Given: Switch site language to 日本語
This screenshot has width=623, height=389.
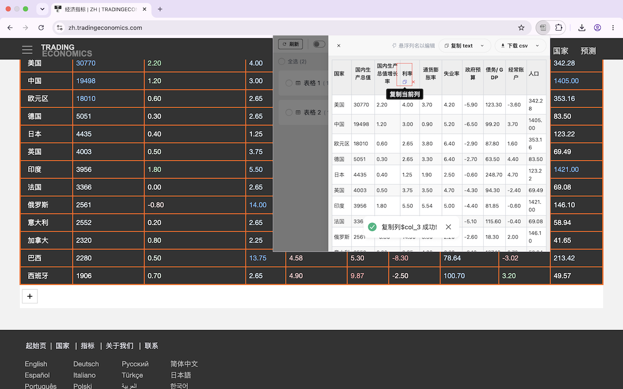Looking at the screenshot, I should tap(181, 375).
